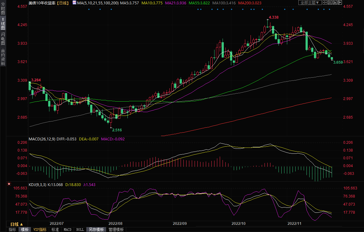Select the 指标 bottom tab
This screenshot has height=232, width=364.
tap(12, 230)
